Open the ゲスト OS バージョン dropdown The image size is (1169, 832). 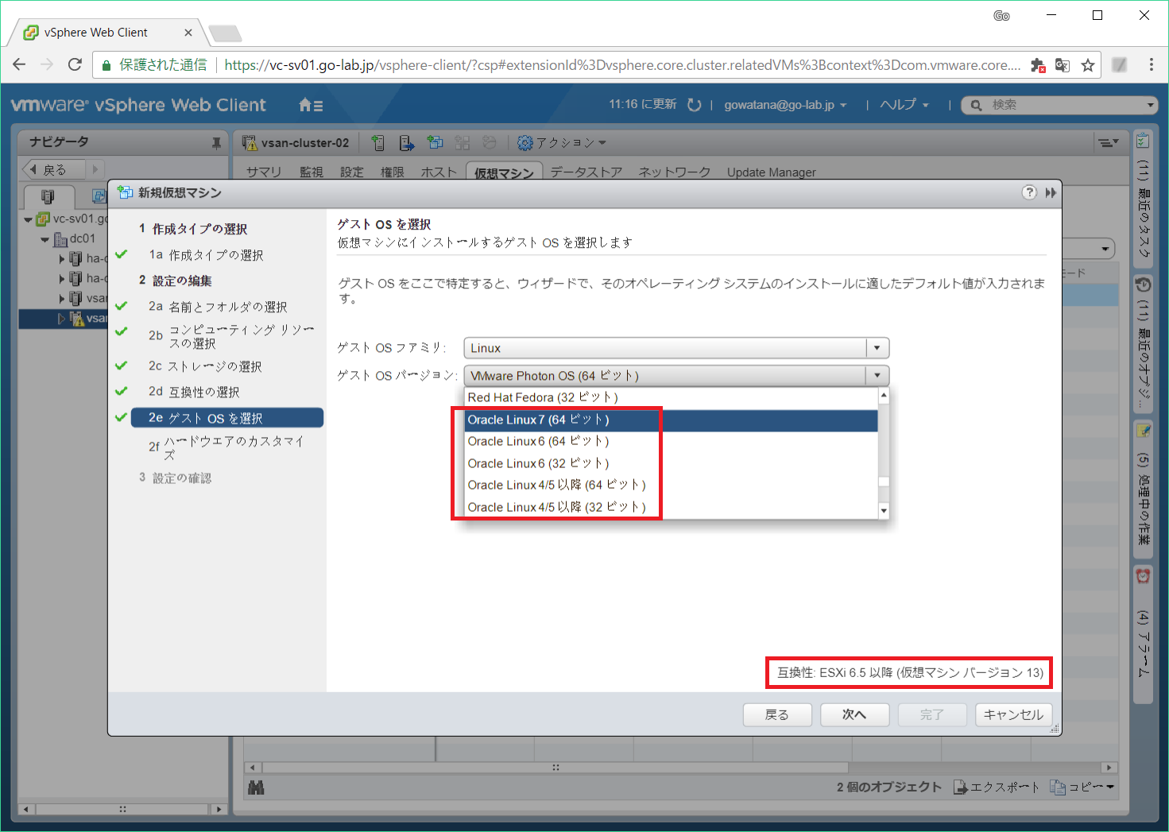pyautogui.click(x=676, y=376)
